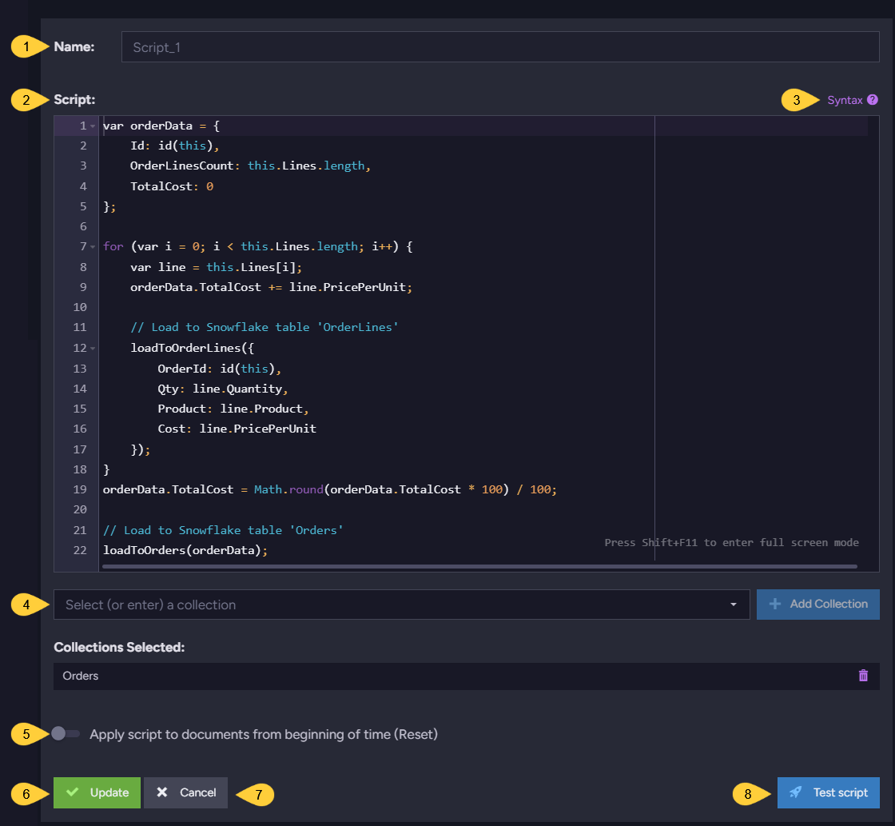Click 'OrderId: id(this),' code line
The height and width of the screenshot is (826, 895).
220,369
